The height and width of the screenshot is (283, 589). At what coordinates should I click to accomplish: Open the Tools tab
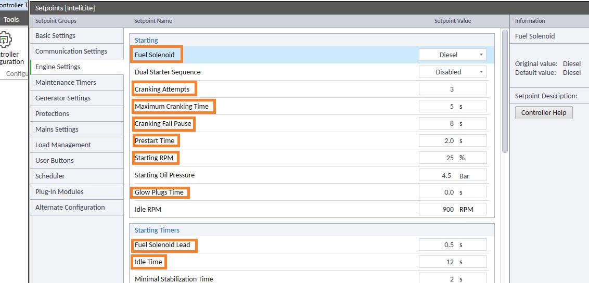coord(11,20)
